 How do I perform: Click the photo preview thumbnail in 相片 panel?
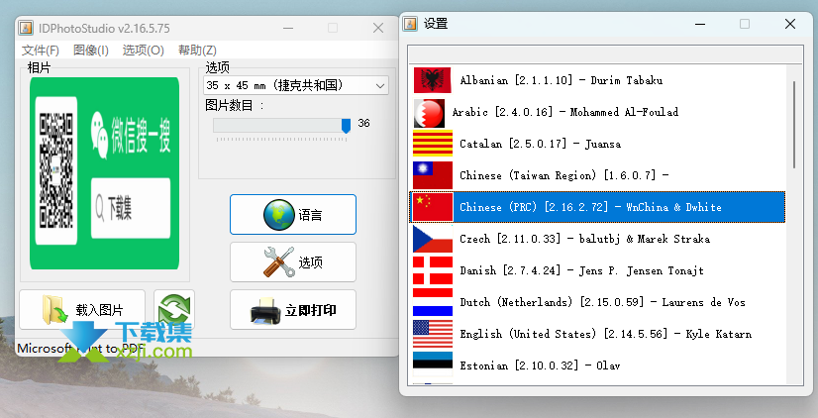coord(104,173)
